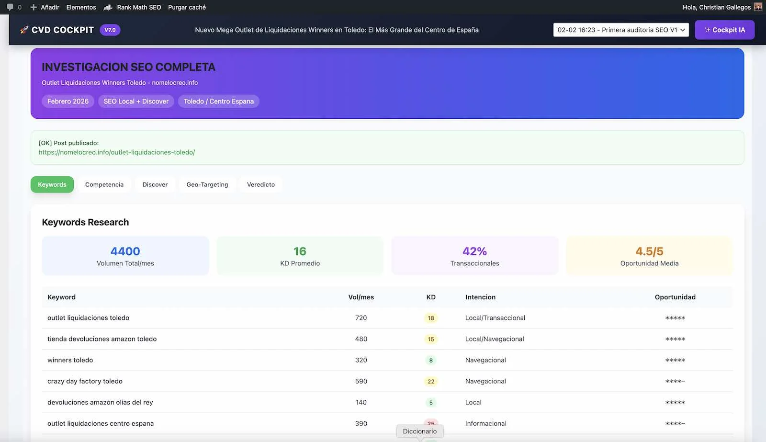Activate the Geo-Targeting section

coord(207,184)
